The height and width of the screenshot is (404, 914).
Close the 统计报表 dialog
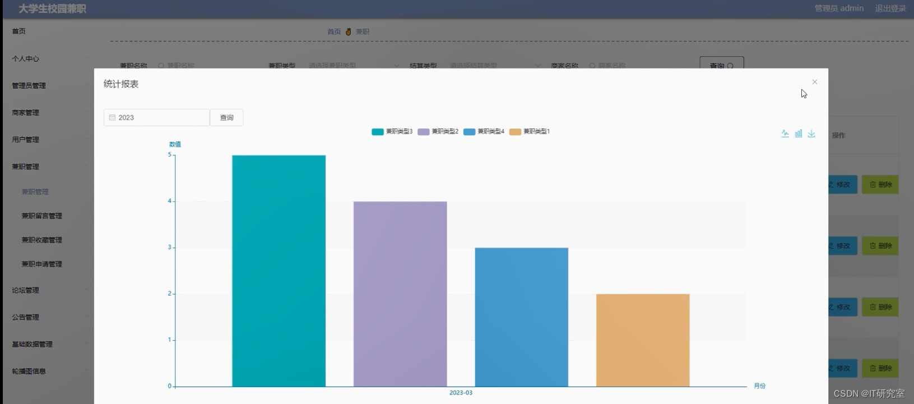(x=815, y=82)
